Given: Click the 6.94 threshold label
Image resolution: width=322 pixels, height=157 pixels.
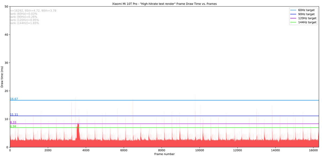Looking at the screenshot, I should tap(13, 126).
